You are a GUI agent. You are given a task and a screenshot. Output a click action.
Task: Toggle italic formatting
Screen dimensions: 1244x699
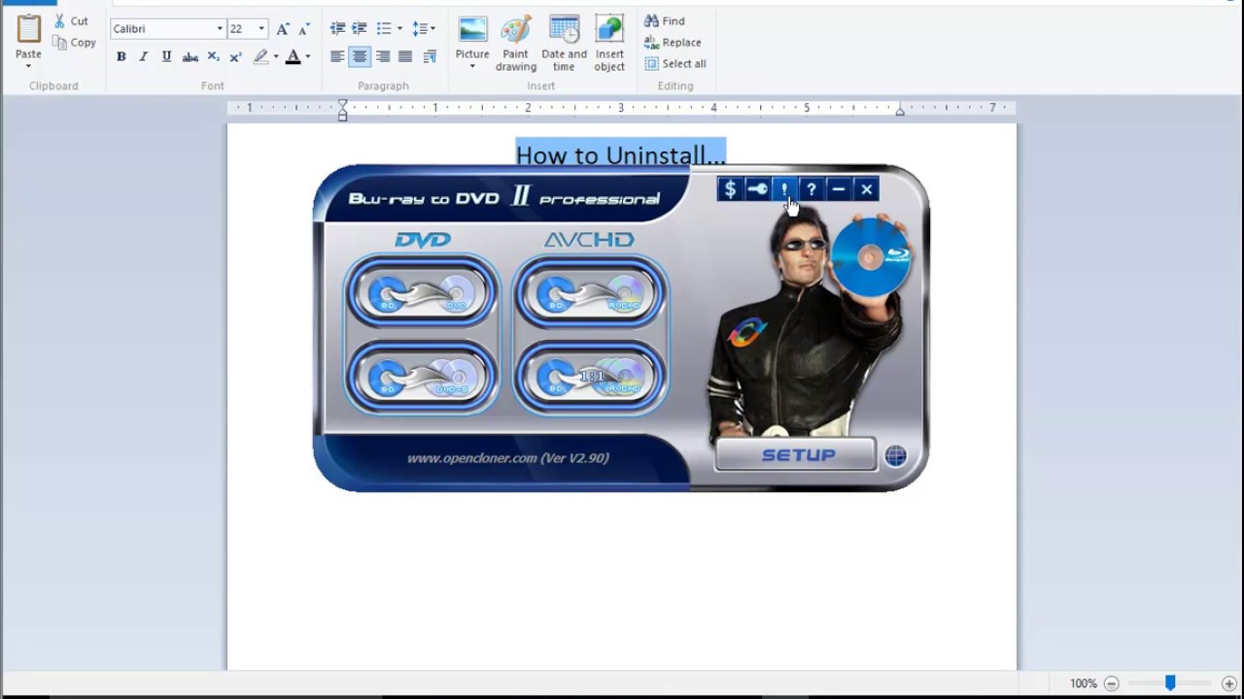click(x=144, y=57)
